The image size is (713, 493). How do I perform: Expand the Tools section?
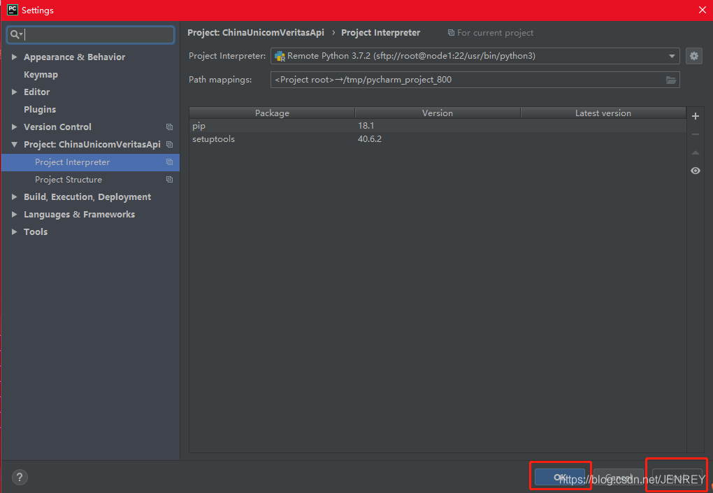click(14, 232)
